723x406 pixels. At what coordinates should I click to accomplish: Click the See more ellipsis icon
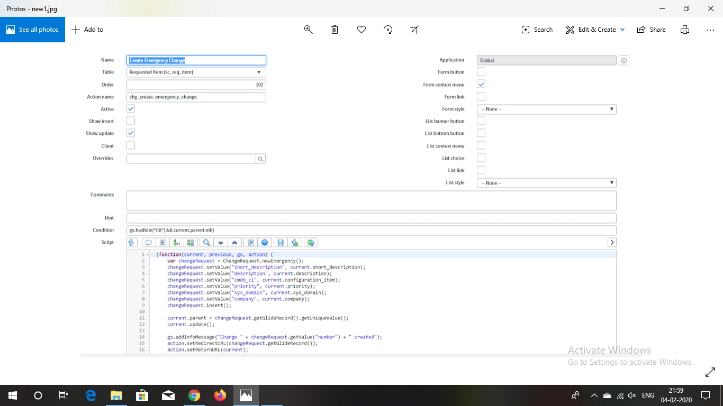[x=710, y=30]
